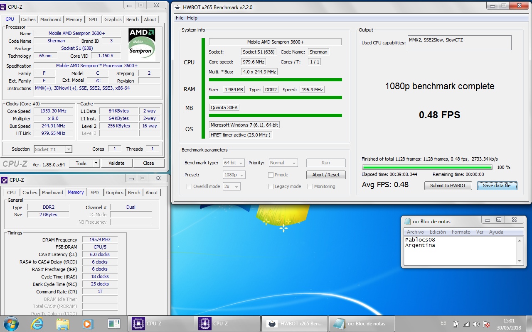
Task: Open Windows Explorer folder icon in taskbar
Action: 62,324
